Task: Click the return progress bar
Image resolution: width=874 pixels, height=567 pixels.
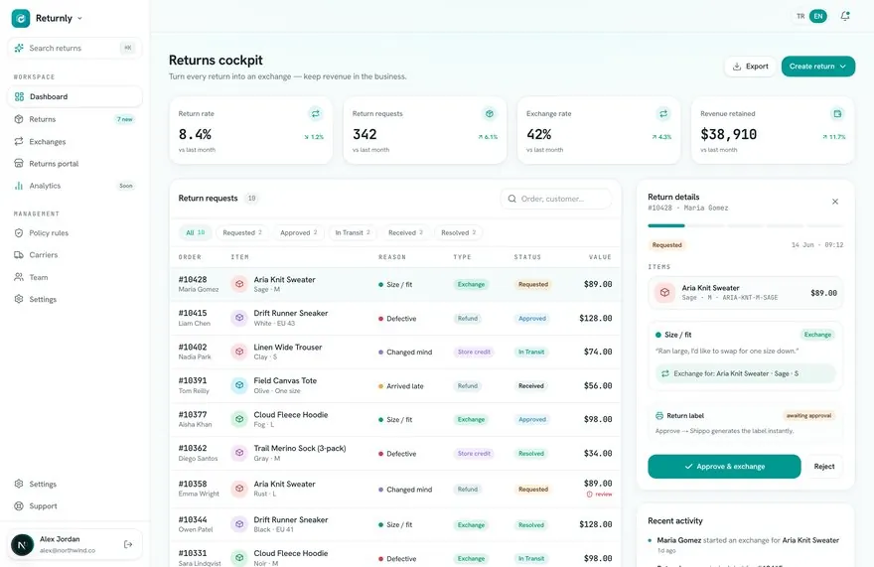Action: [745, 225]
